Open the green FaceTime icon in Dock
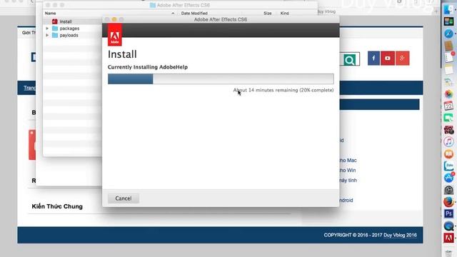The height and width of the screenshot is (257, 457). click(449, 118)
